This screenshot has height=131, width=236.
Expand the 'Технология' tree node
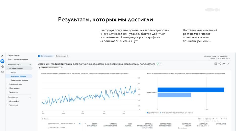point(7,105)
